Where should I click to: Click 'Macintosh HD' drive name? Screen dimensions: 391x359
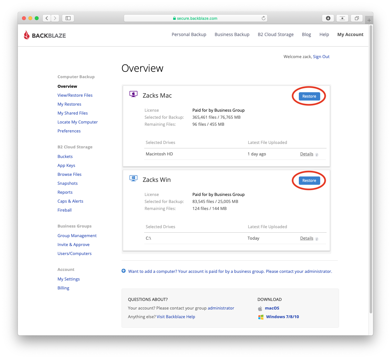159,154
